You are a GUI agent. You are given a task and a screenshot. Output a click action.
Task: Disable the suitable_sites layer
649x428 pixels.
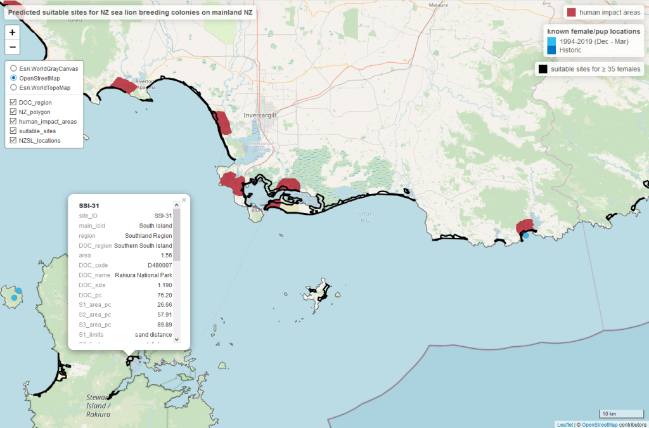coord(13,131)
